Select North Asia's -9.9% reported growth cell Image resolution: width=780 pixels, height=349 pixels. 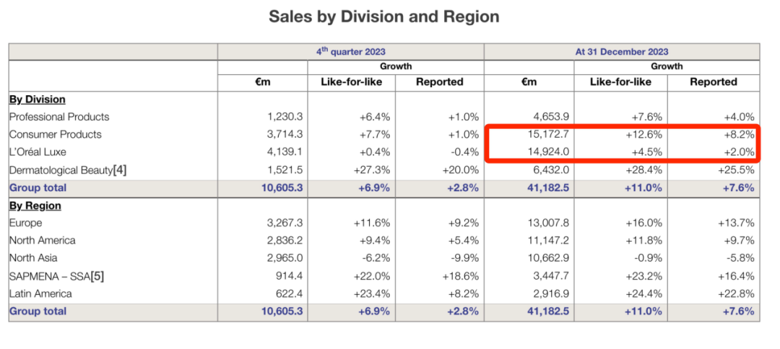pos(463,258)
